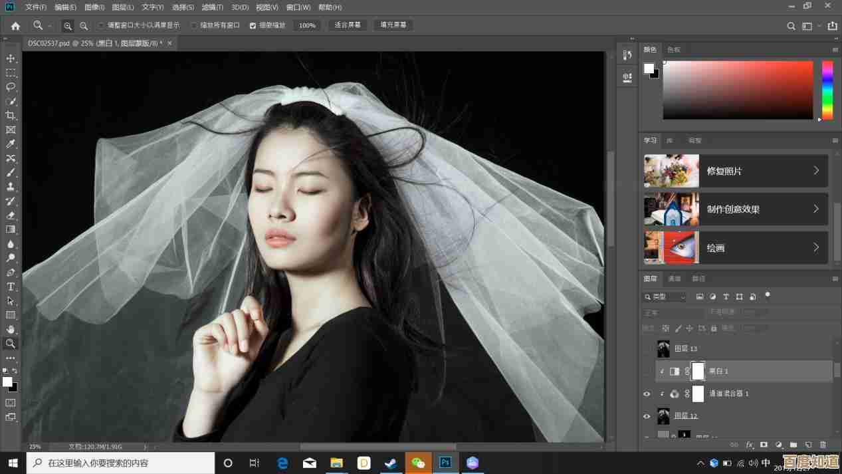Select the Lasso tool

coord(11,87)
